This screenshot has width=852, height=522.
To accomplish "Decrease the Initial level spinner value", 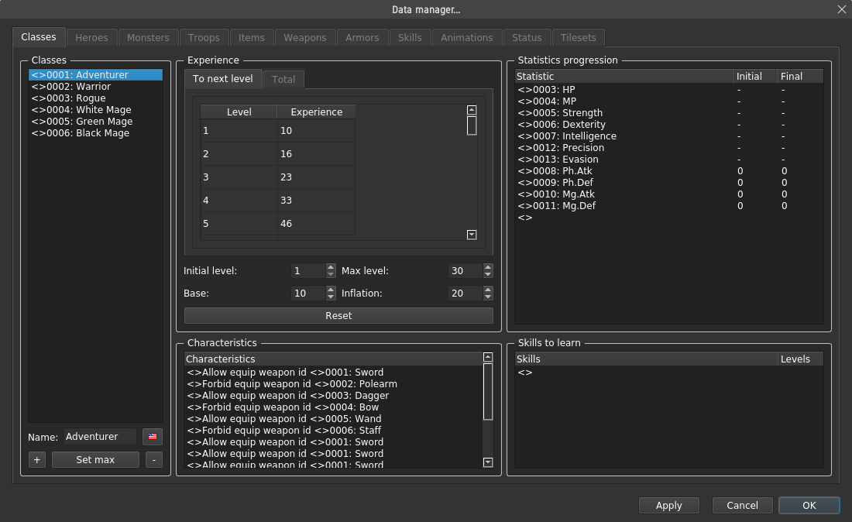I will 331,274.
